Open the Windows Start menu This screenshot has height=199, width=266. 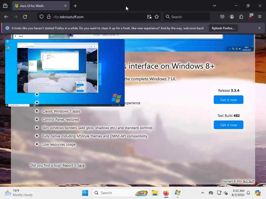point(85,193)
